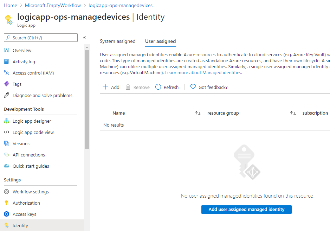Viewport: 330px width, 231px height.
Task: Click Add user assigned managed identity button
Action: point(246,209)
